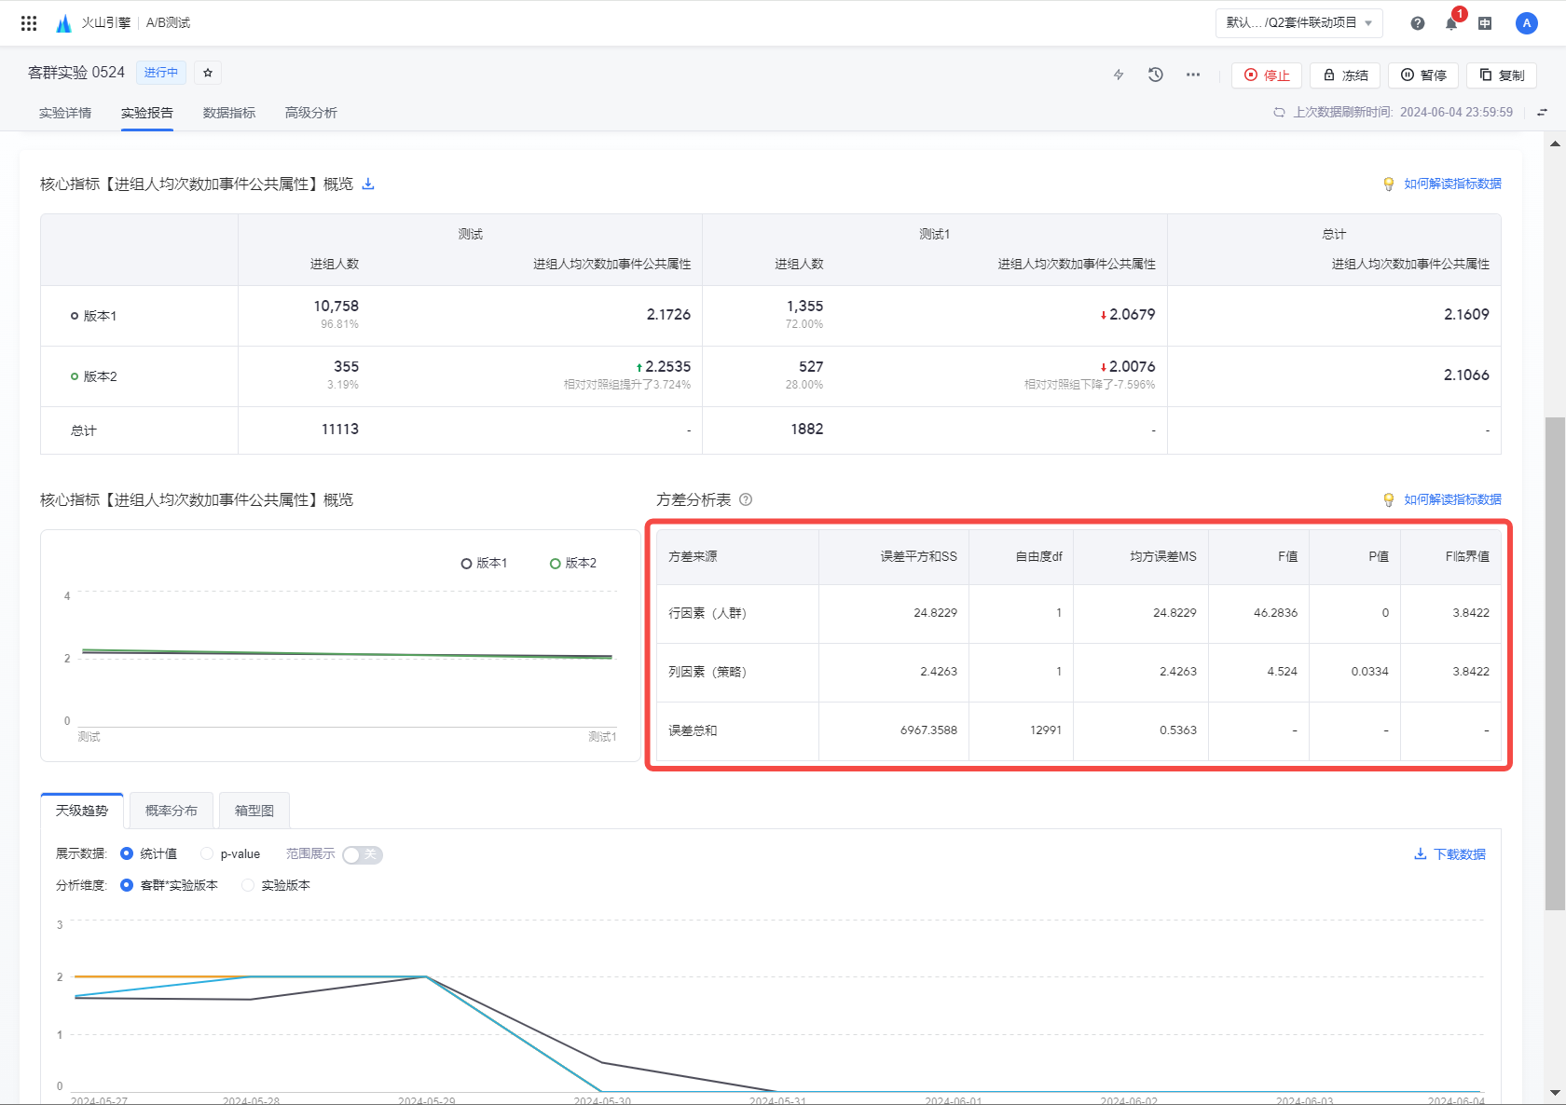Open 如何解读指标数据 link above variance table
The width and height of the screenshot is (1566, 1105).
pos(1452,500)
